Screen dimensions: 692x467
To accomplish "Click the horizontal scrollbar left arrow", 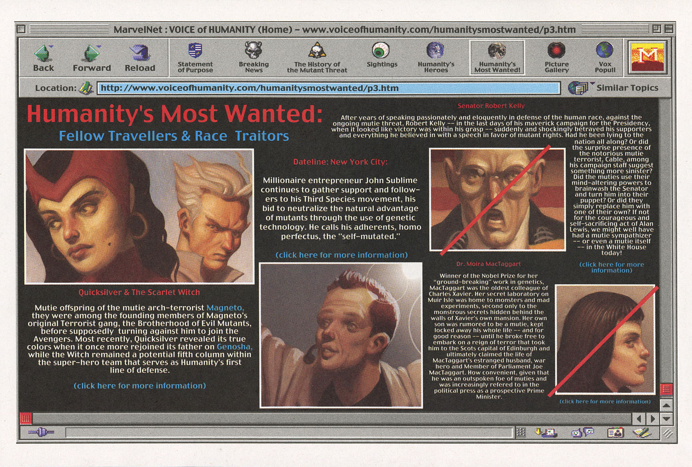I will point(639,418).
